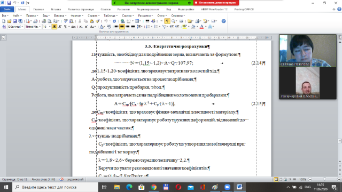Click the red font color button

pos(202,27)
